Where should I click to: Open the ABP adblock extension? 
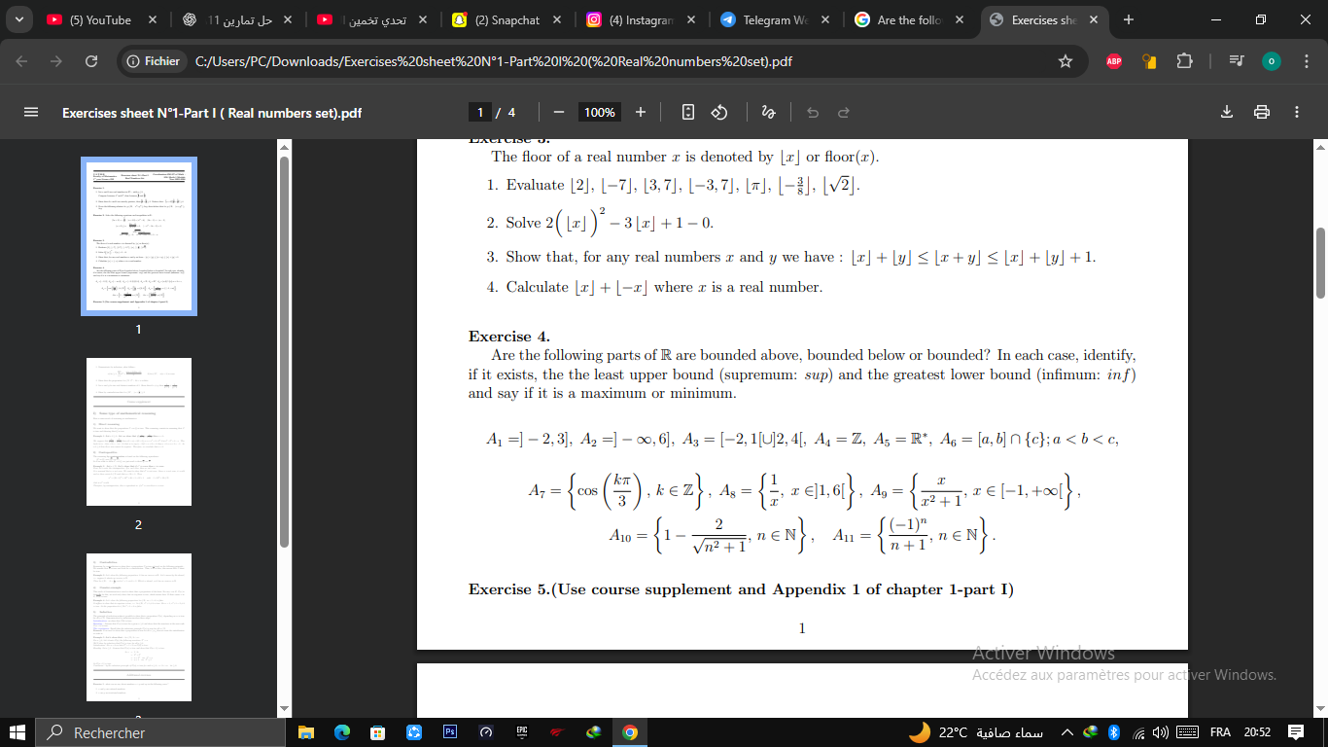click(x=1113, y=60)
